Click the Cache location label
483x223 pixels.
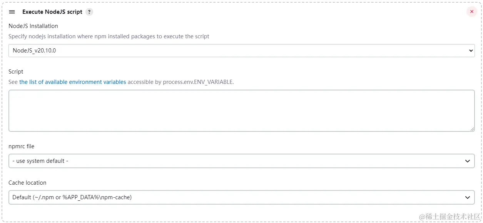pyautogui.click(x=27, y=183)
